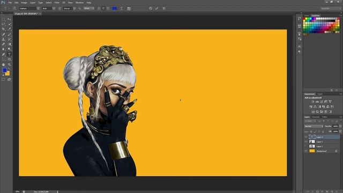Select the Hand tool
This screenshot has width=343, height=193.
4,65
